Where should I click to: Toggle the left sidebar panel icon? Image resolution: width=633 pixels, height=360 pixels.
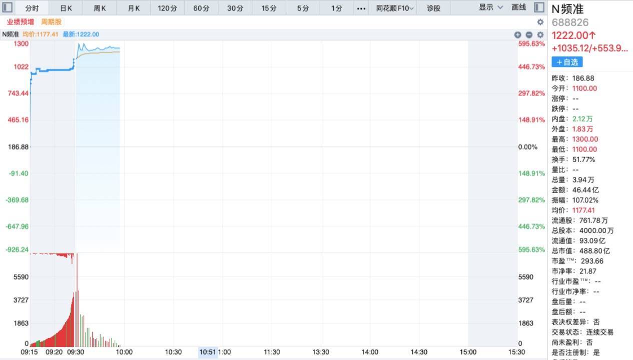pos(7,7)
